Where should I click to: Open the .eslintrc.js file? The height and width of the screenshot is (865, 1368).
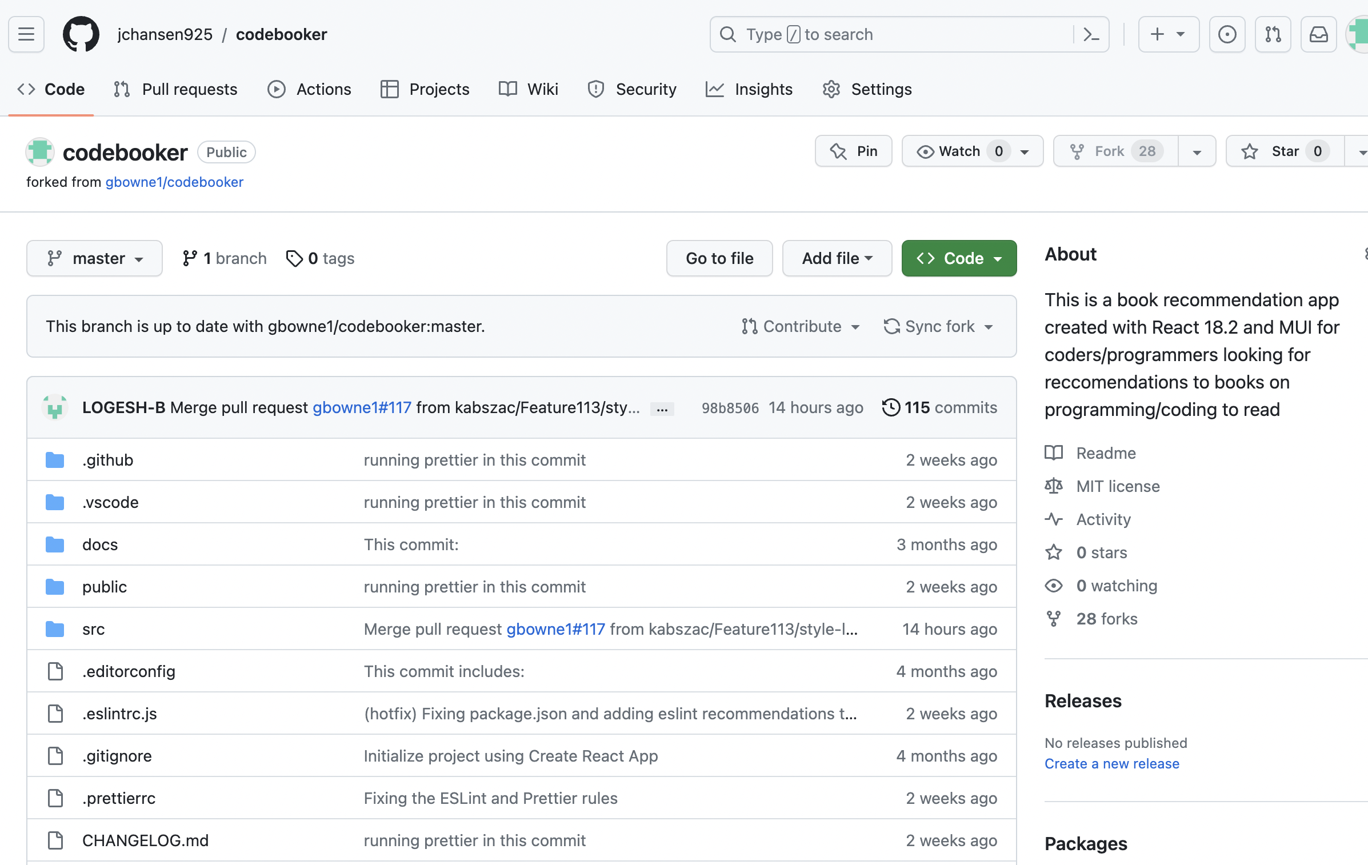(119, 714)
